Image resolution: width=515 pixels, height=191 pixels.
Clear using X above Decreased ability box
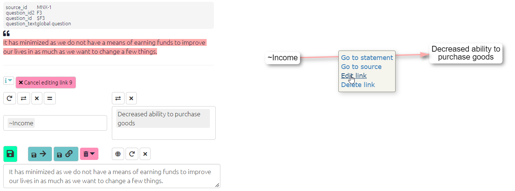point(131,98)
